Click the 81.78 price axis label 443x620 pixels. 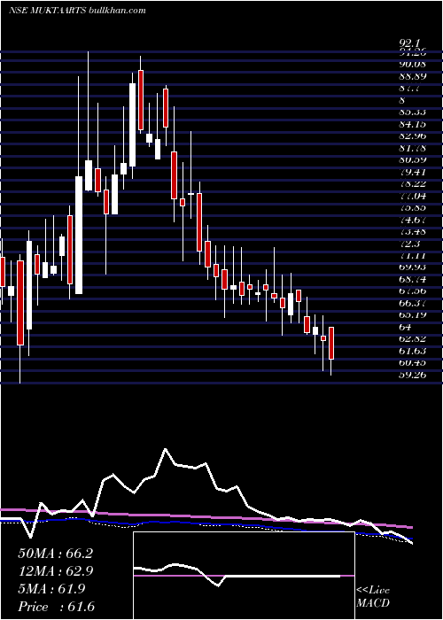click(412, 148)
